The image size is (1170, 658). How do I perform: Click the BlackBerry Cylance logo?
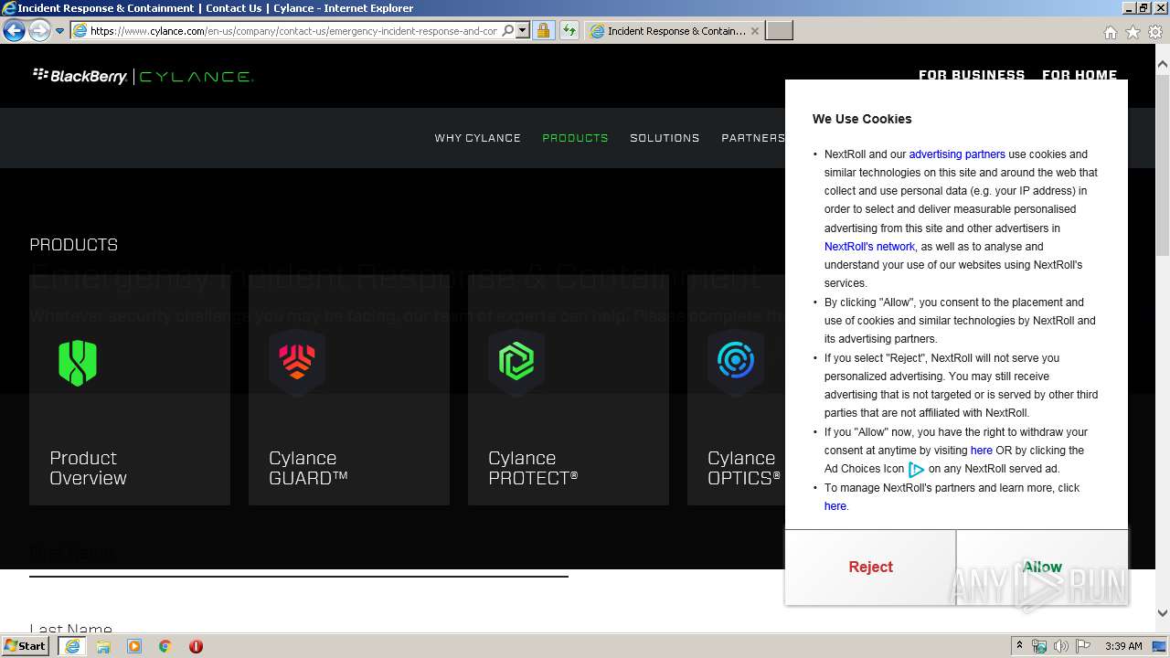point(143,77)
